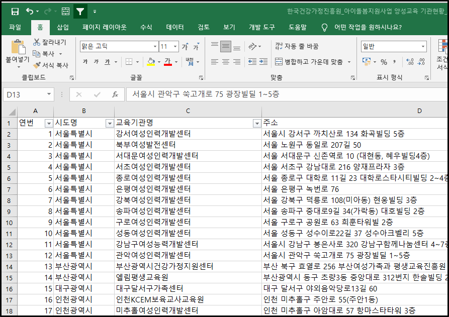Apply the red font color
The image size is (449, 317).
(168, 62)
